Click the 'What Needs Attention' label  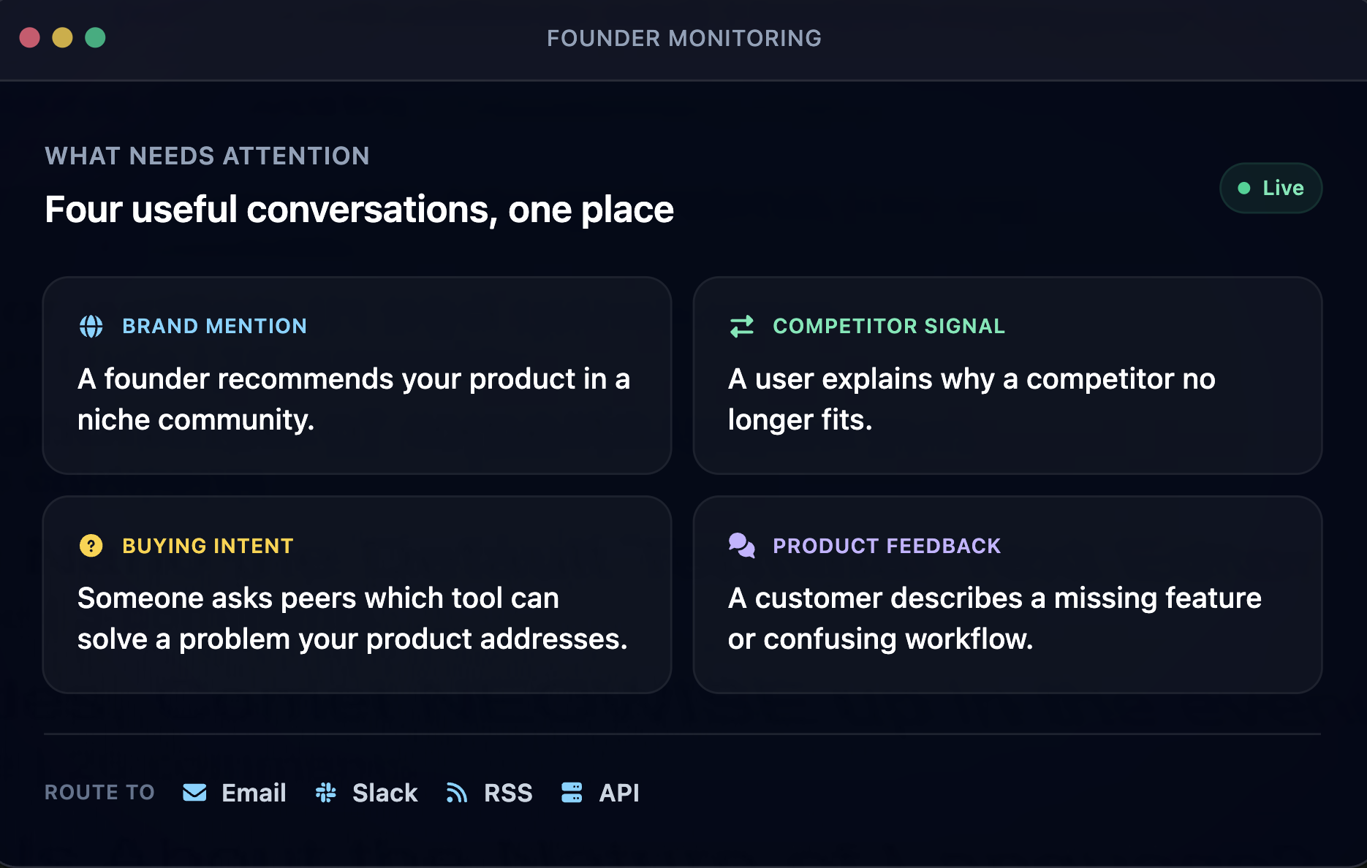click(208, 156)
